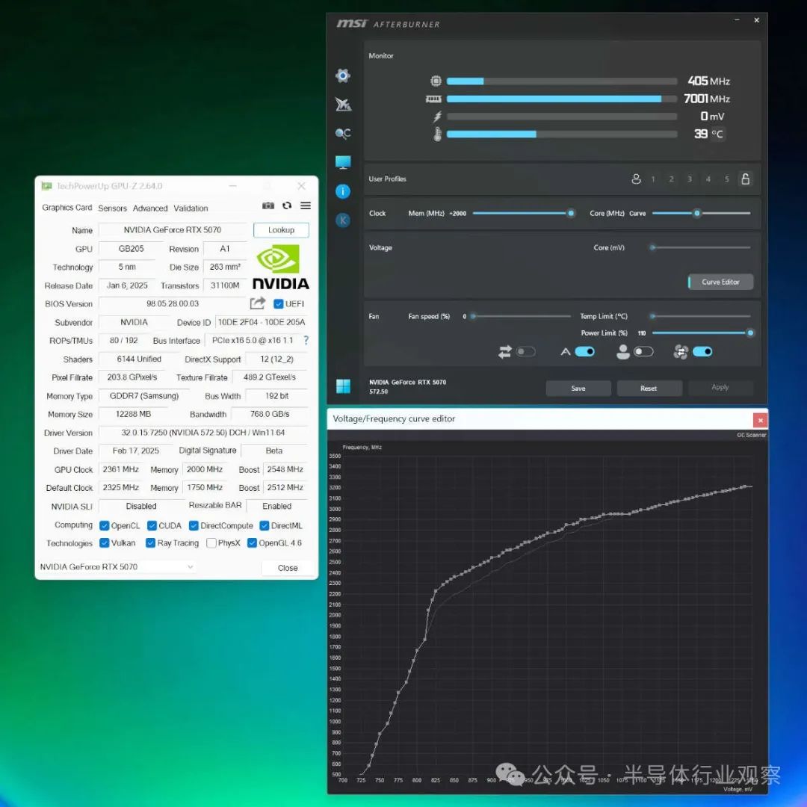Screen dimensions: 807x807
Task: Toggle the PhysX checkbox
Action: pyautogui.click(x=211, y=543)
